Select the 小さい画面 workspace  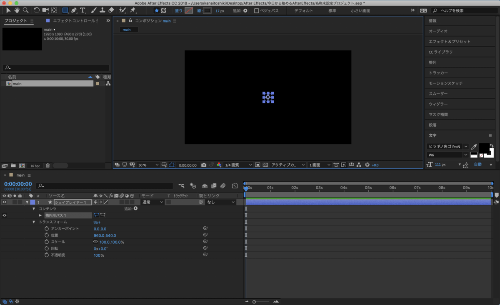(x=360, y=10)
